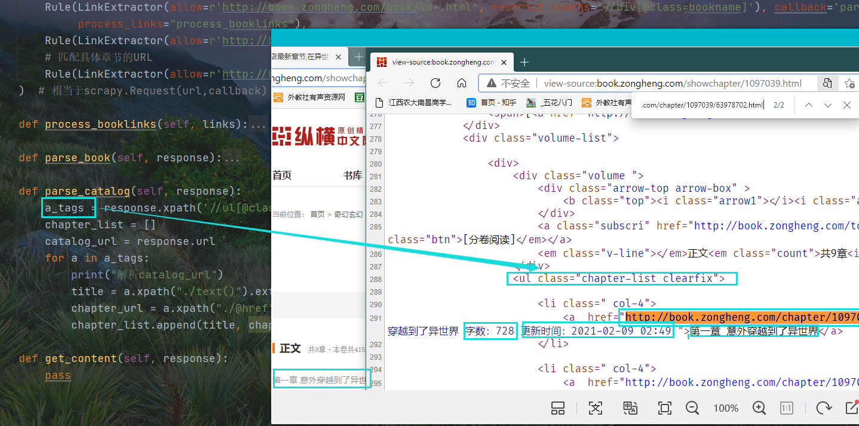Click the chapter_list = [] line
Screen dimensions: 859x426
100,225
